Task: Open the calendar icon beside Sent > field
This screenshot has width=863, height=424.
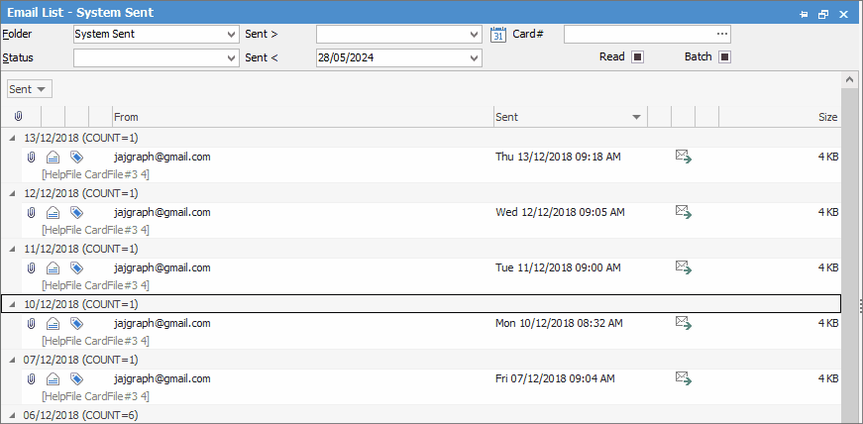Action: (x=497, y=34)
